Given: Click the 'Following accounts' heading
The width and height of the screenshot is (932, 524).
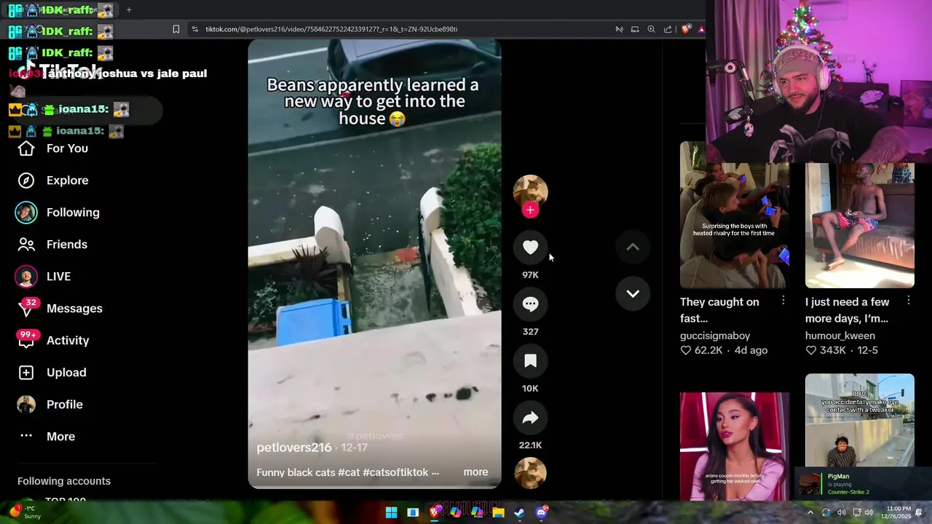Looking at the screenshot, I should click(64, 481).
